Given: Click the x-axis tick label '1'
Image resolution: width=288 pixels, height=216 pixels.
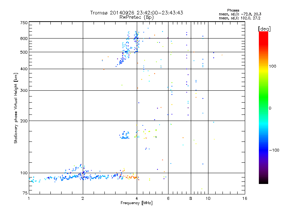Looking at the screenshot, I should click(29, 198).
